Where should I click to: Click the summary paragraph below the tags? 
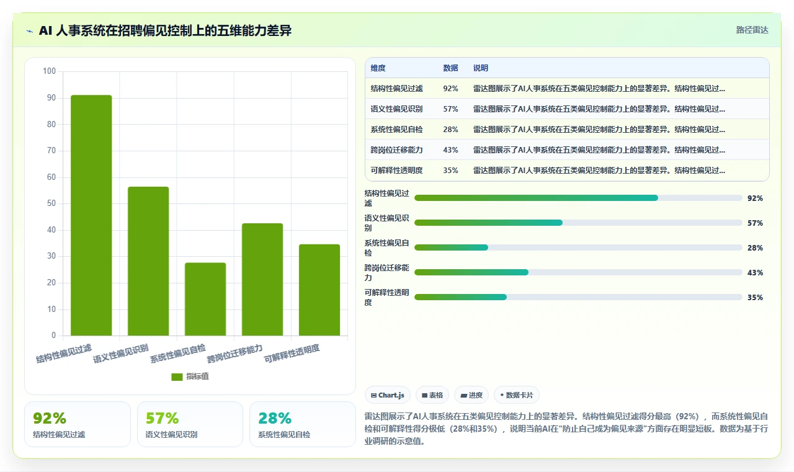coord(567,429)
